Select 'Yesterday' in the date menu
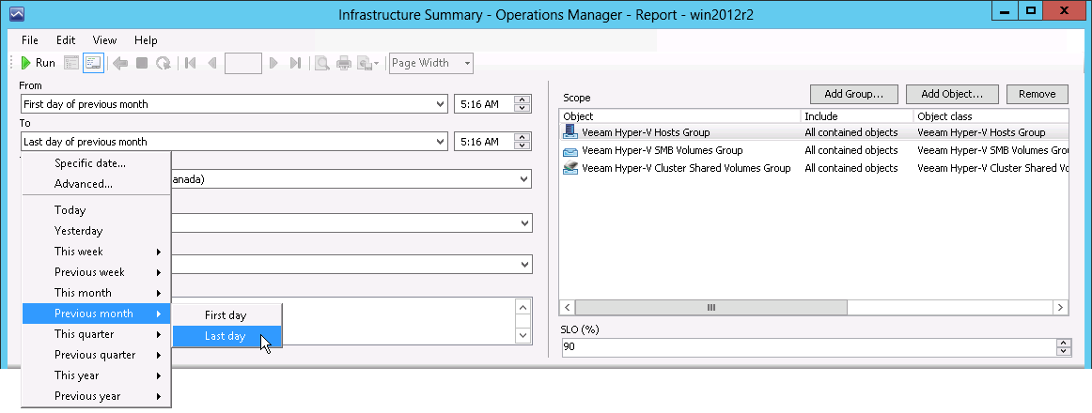Viewport: 1092px width, 413px height. click(x=96, y=231)
